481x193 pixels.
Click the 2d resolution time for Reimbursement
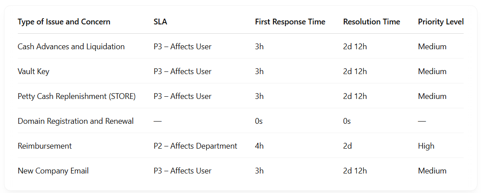pyautogui.click(x=347, y=146)
